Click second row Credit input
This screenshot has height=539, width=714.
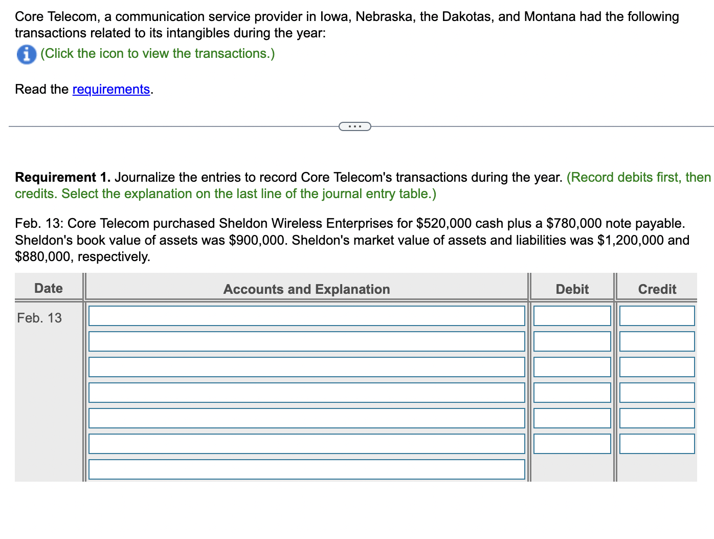(657, 341)
